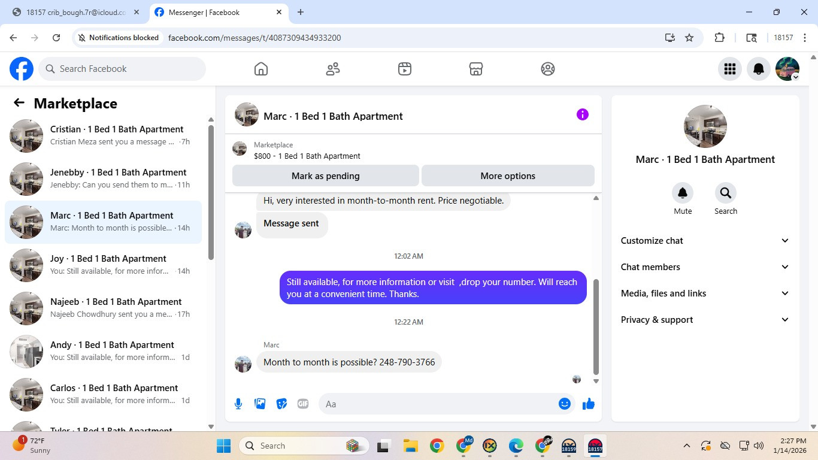Open weather widget showing 72°F Sunny
Screen dimensions: 818x460
(x=33, y=446)
